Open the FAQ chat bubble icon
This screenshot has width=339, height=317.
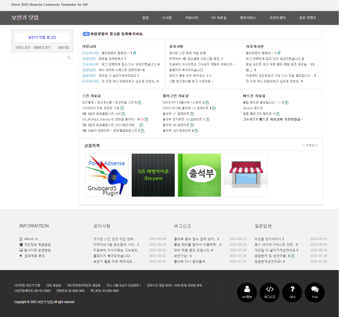click(315, 292)
